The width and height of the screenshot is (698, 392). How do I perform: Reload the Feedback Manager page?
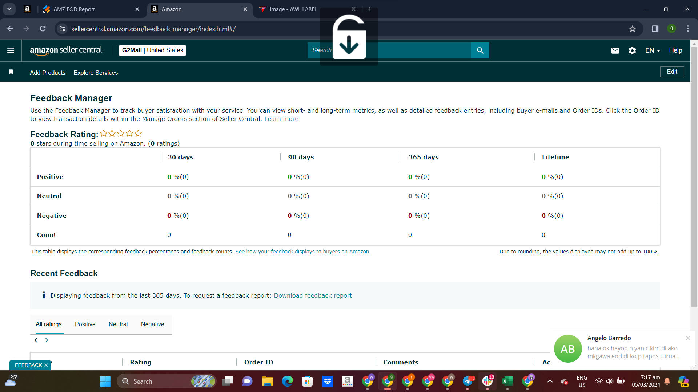click(43, 29)
